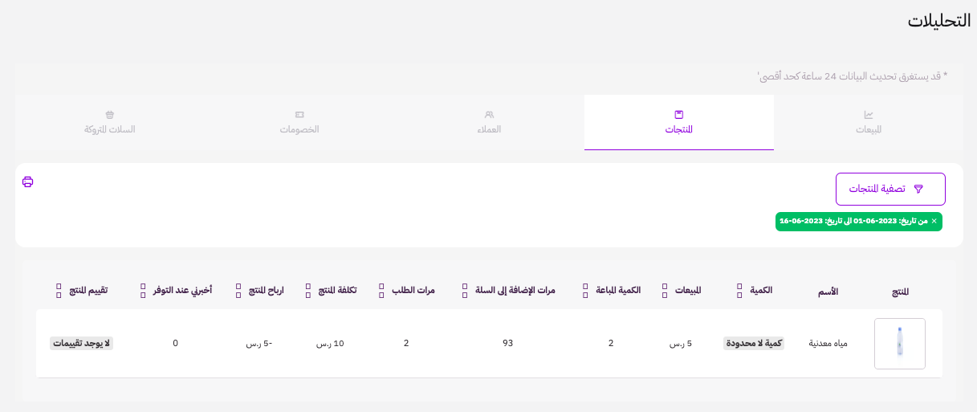
Task: Click product name مياه معدنية
Action: click(828, 344)
